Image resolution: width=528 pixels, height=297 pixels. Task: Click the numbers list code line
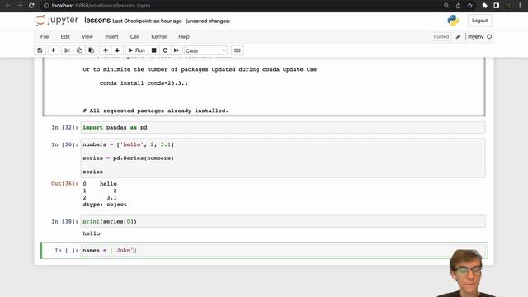[129, 144]
